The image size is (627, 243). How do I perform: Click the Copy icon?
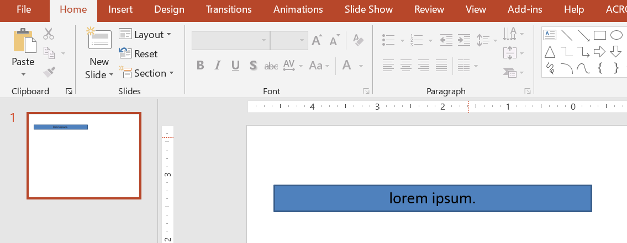pyautogui.click(x=49, y=53)
